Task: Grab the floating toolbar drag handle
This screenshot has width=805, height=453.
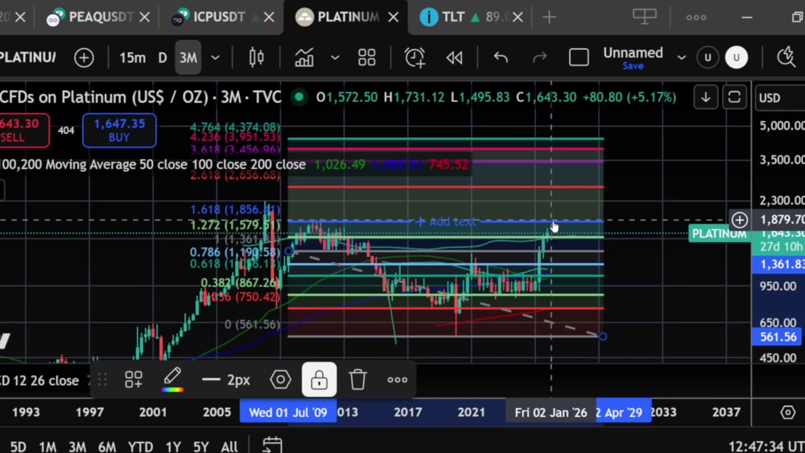Action: [102, 379]
